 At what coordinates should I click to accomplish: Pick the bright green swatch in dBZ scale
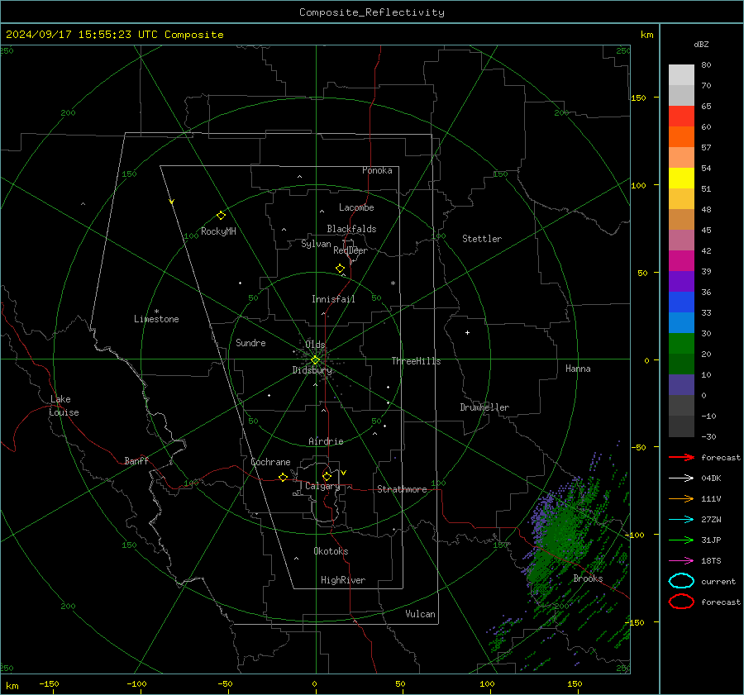click(x=681, y=343)
